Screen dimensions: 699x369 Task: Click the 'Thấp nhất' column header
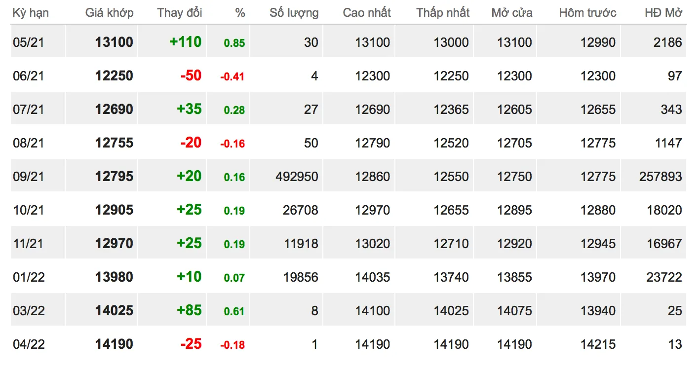(443, 13)
